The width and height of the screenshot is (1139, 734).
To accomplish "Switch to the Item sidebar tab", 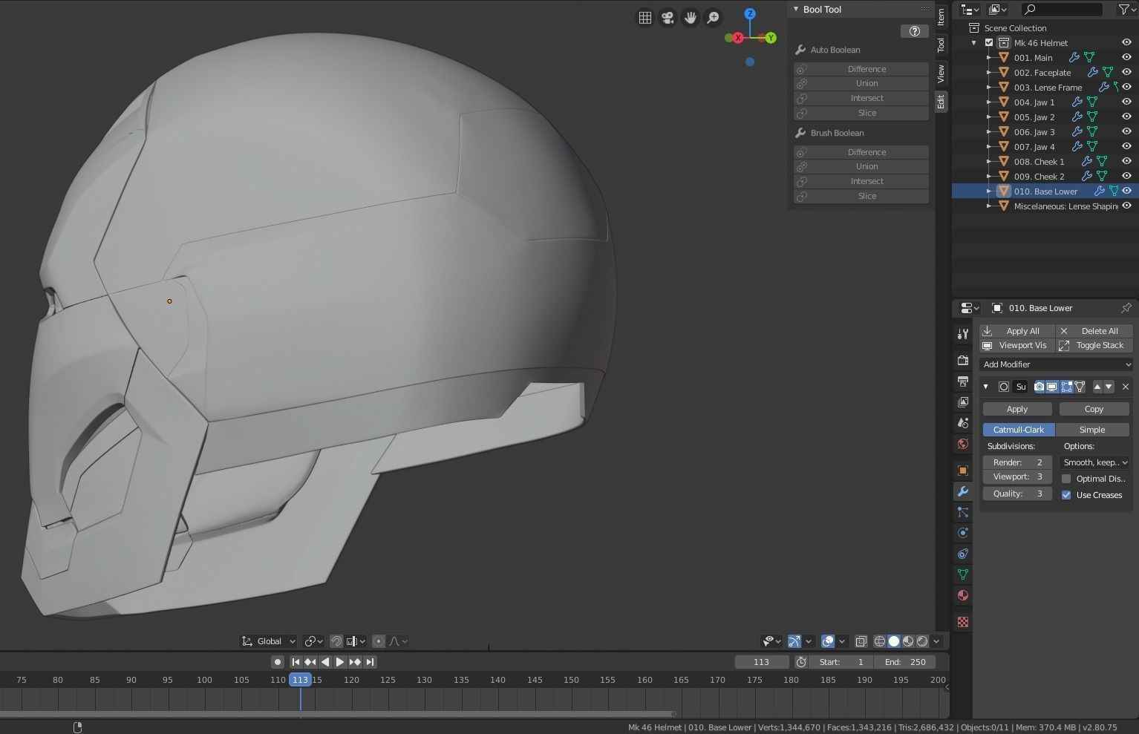I will 941,16.
